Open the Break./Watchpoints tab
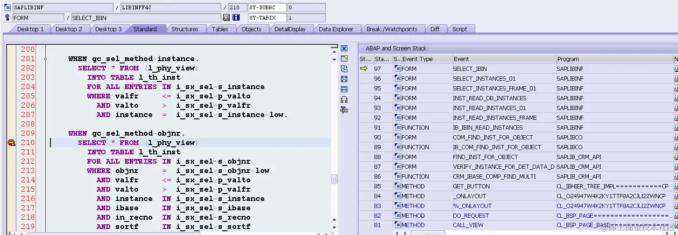Viewport: 678px width, 235px height. (392, 29)
